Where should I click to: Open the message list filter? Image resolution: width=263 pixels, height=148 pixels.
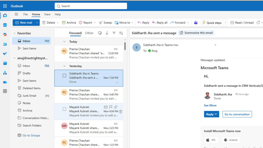(114, 33)
